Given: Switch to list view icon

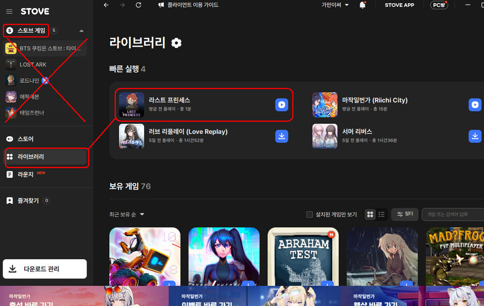Looking at the screenshot, I should point(381,215).
